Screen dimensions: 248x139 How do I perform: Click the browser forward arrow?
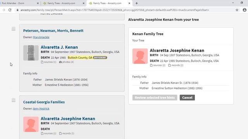3,10
